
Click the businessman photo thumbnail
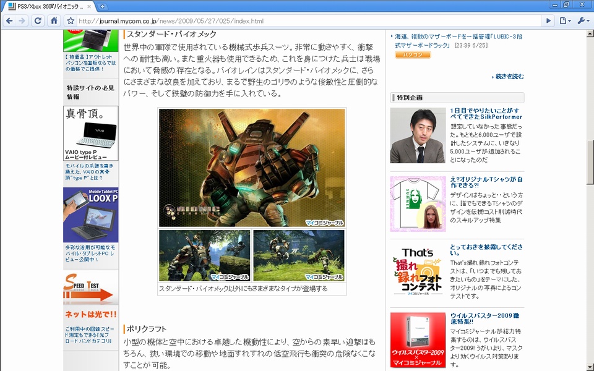(x=418, y=135)
